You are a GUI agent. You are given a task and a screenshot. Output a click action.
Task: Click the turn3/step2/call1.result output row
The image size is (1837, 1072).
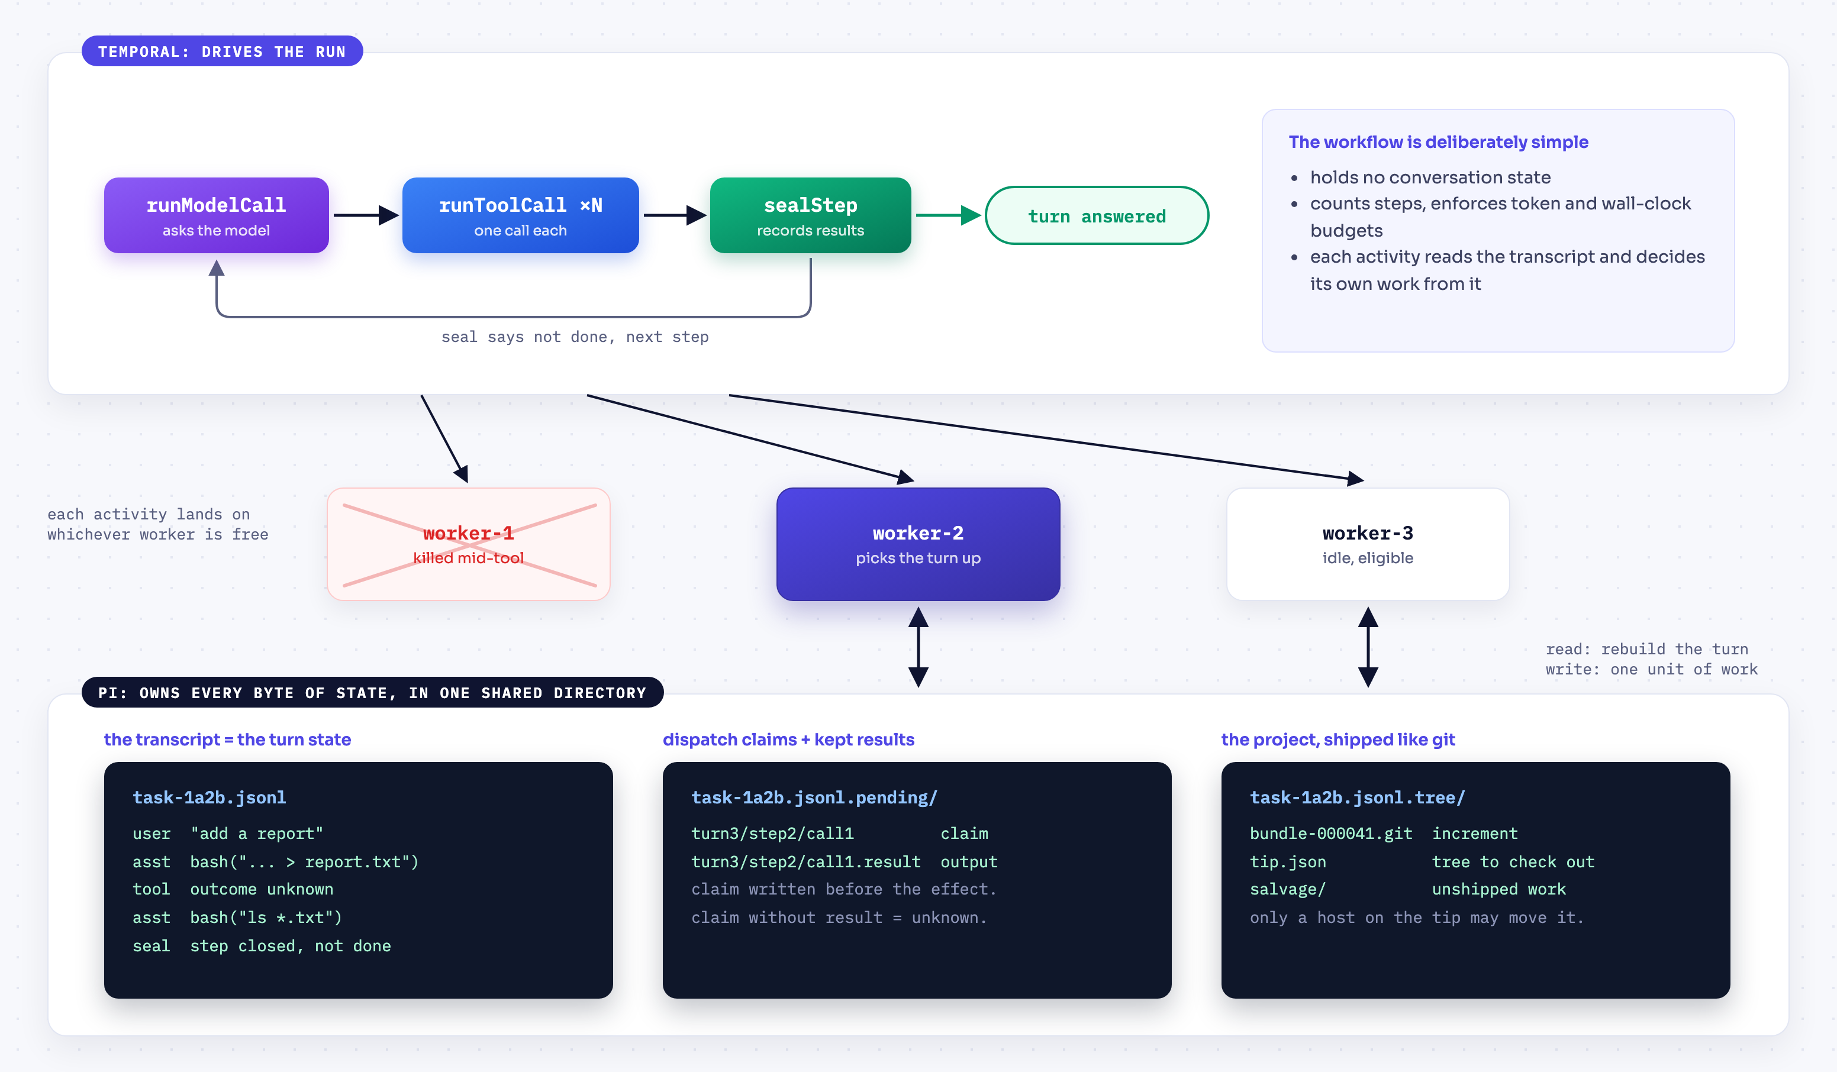coord(844,861)
